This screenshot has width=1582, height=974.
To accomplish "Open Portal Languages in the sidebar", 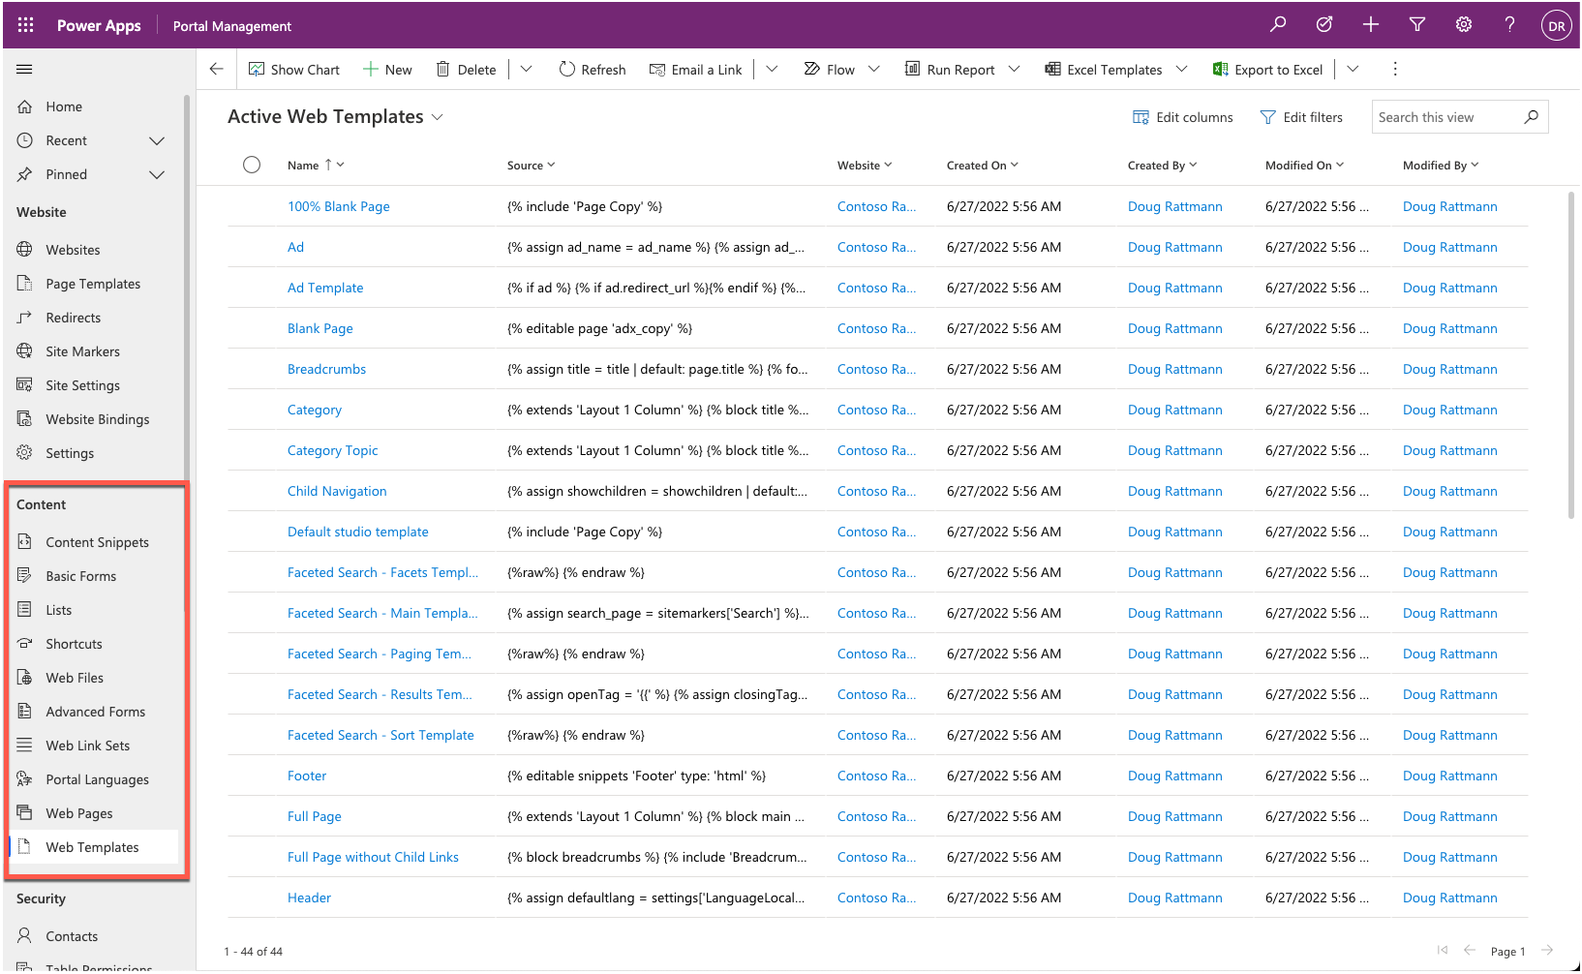I will coord(95,779).
